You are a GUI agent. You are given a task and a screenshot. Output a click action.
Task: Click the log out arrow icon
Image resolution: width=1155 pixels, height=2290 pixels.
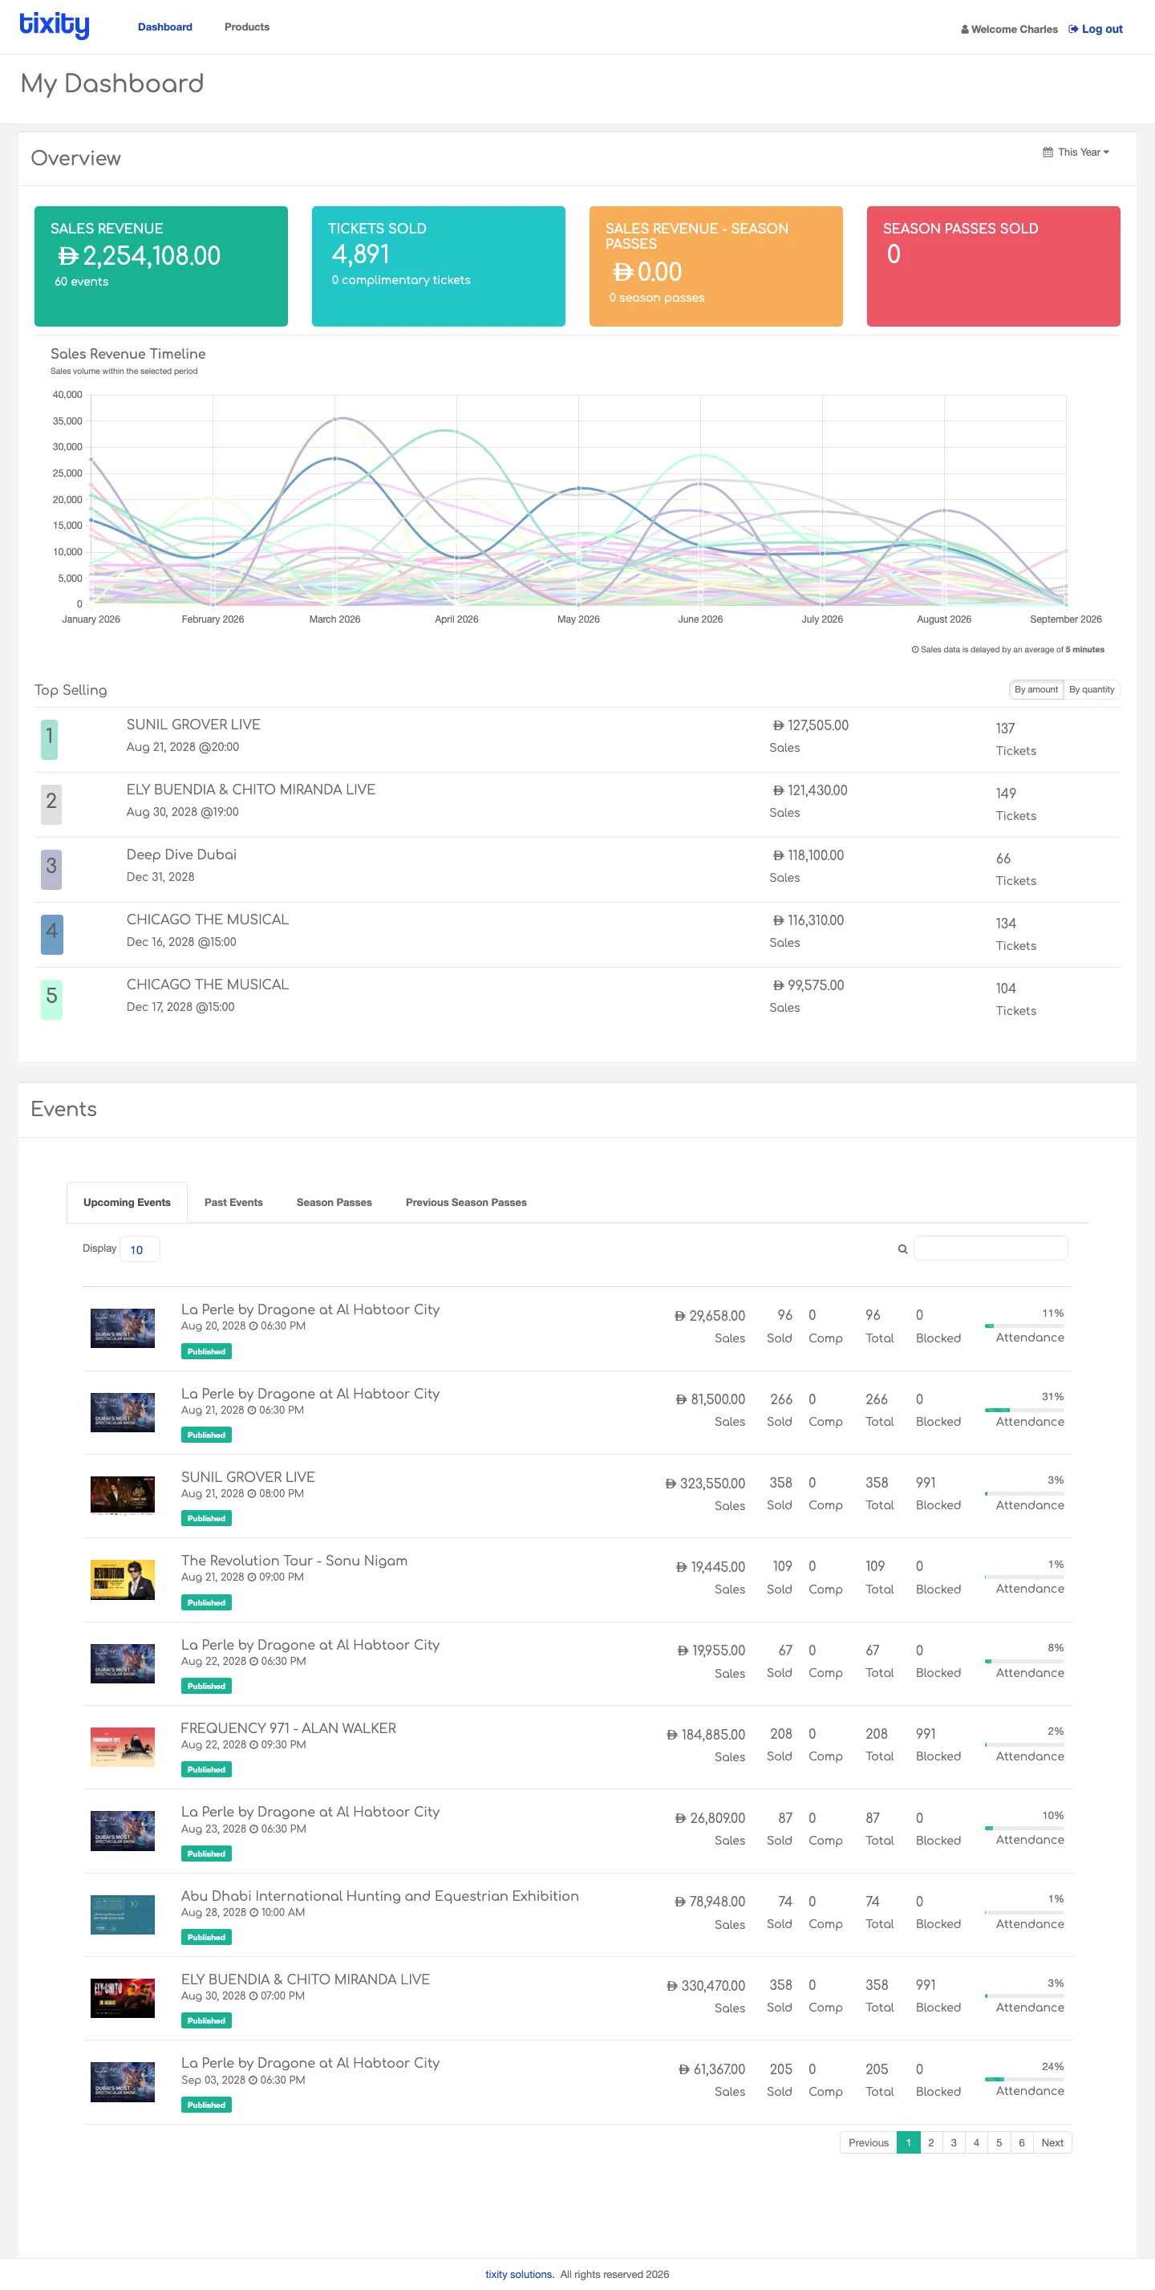tap(1073, 30)
